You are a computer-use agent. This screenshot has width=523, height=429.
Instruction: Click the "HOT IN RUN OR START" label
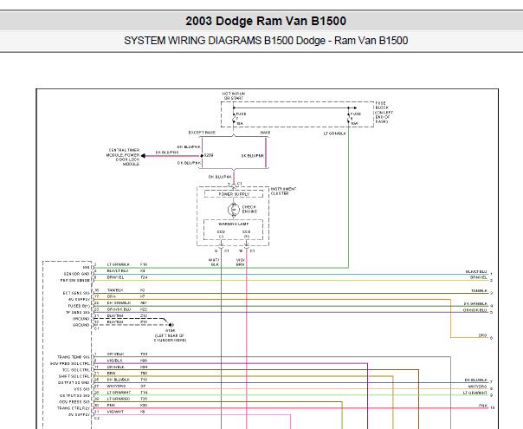pyautogui.click(x=234, y=96)
